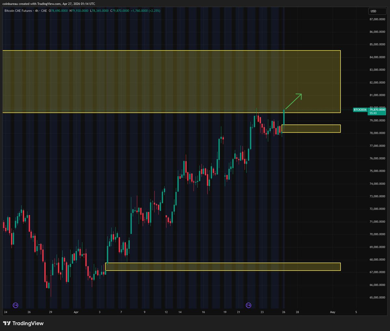
Task: Click the 79,000.0000 price axis label
Action: coord(377,121)
